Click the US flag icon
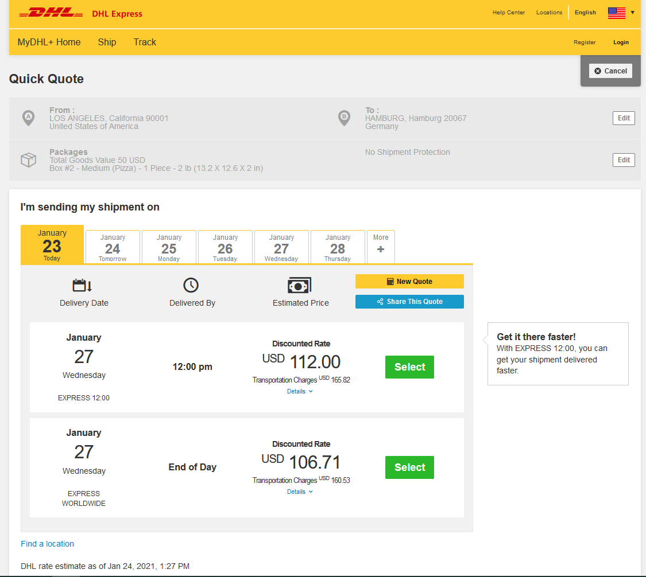The width and height of the screenshot is (646, 577). tap(616, 13)
